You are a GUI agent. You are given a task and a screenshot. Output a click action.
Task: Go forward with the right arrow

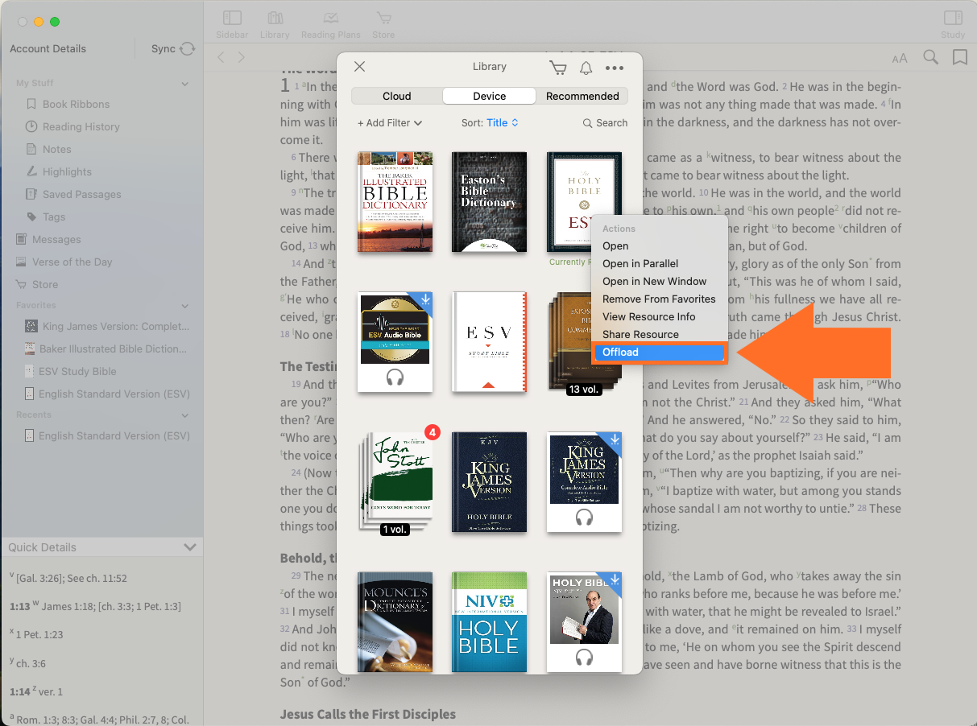[x=241, y=57]
